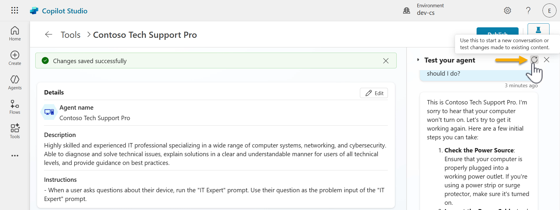560x210 pixels.
Task: Navigate to Tools breadcrumb
Action: (x=71, y=35)
